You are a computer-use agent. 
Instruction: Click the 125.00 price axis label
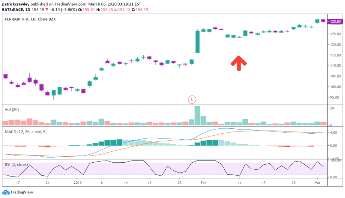pos(335,34)
